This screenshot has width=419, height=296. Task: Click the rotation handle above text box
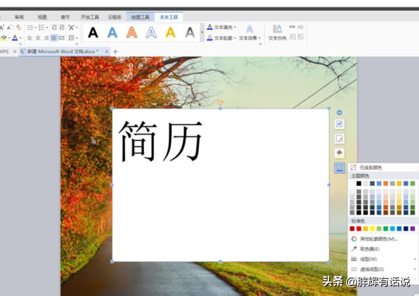(221, 102)
